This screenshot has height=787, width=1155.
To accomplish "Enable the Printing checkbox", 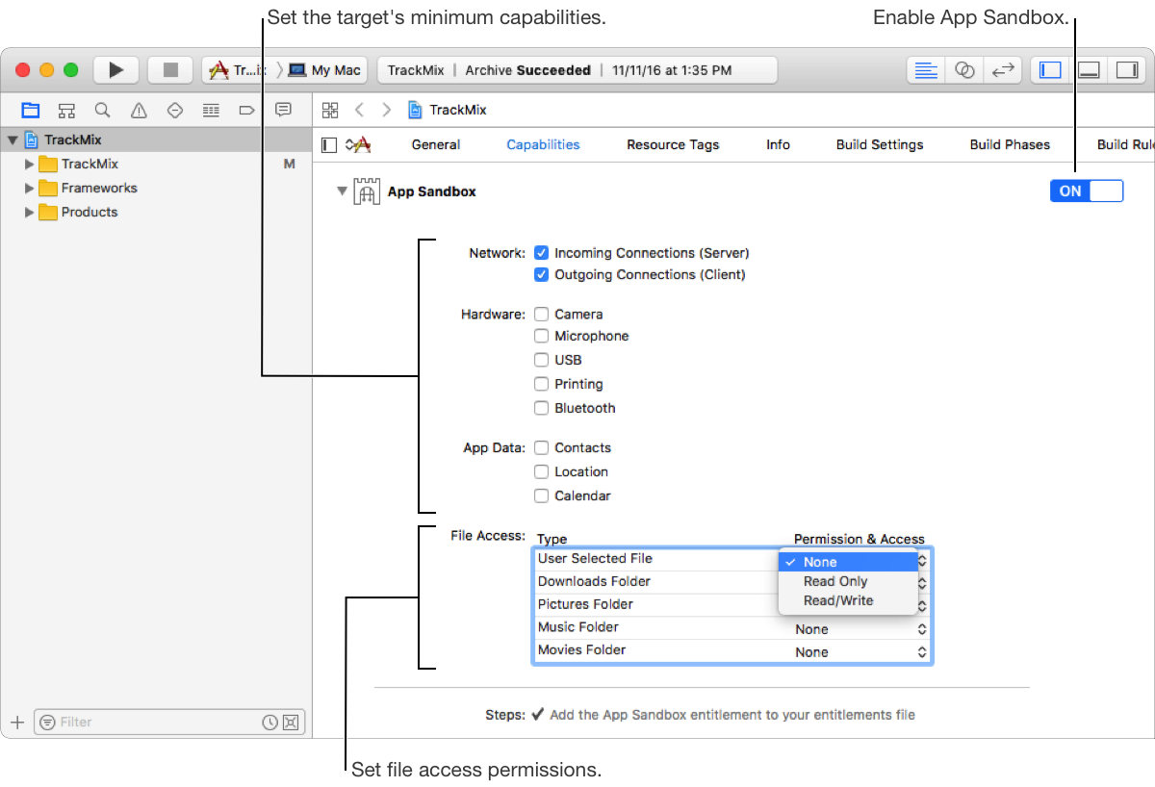I will pos(542,384).
